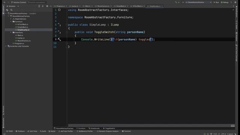Click the search icon in Solution panel
Image resolution: width=240 pixels, height=135 pixels.
(11, 10)
